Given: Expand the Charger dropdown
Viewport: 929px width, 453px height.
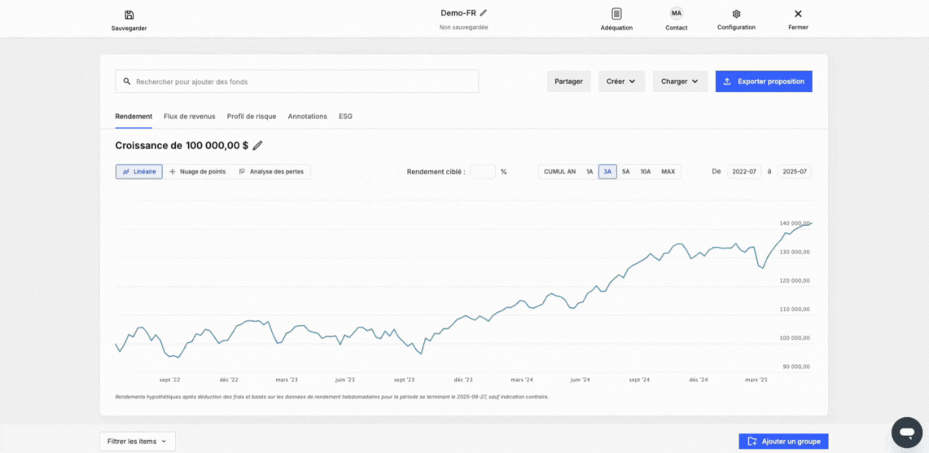Looking at the screenshot, I should point(680,81).
